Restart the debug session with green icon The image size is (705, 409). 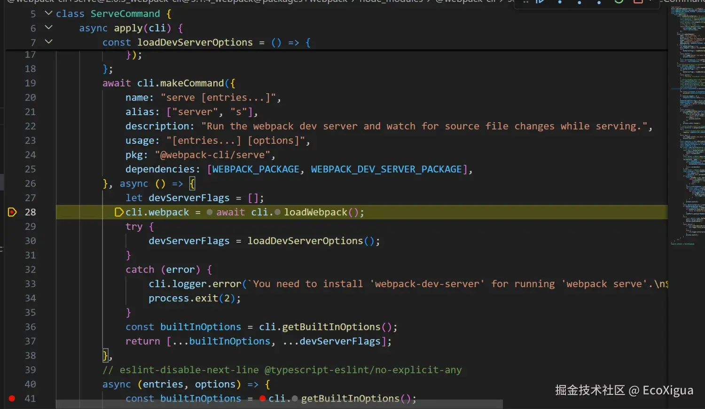point(619,2)
